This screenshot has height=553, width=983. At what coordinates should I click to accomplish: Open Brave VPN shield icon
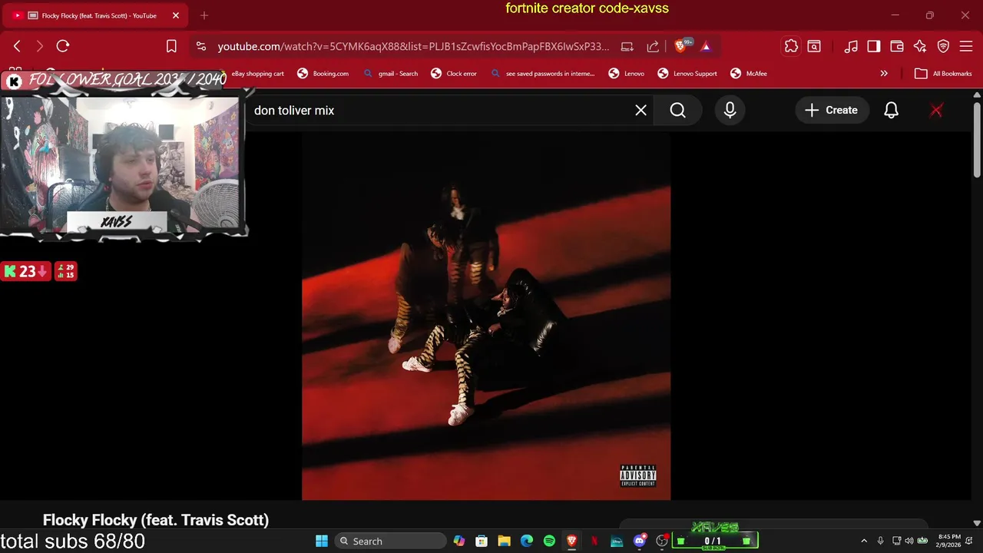coord(944,46)
